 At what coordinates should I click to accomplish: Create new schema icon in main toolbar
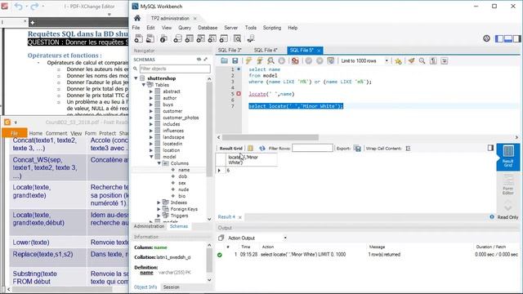point(177,38)
